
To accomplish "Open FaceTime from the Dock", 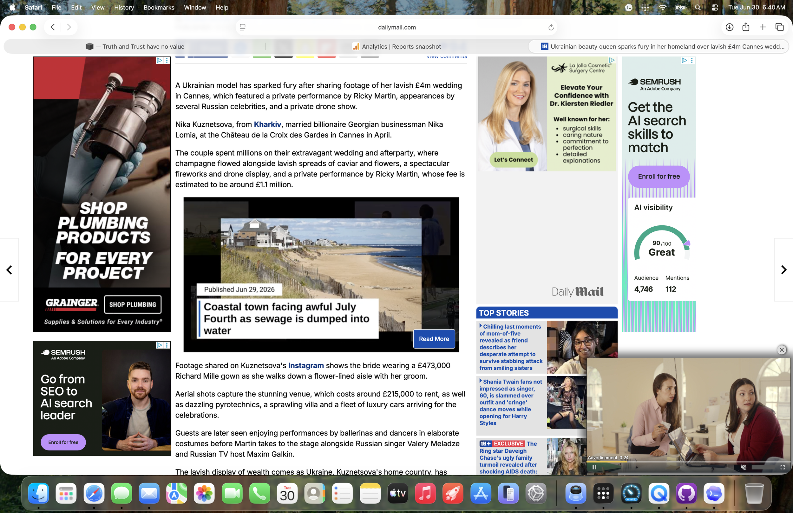I will (232, 493).
